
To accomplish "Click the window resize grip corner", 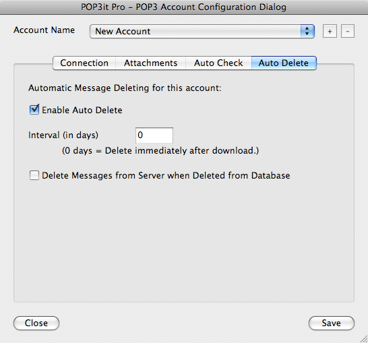I will pyautogui.click(x=364, y=339).
